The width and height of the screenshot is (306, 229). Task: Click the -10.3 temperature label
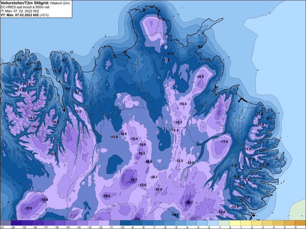(269, 118)
